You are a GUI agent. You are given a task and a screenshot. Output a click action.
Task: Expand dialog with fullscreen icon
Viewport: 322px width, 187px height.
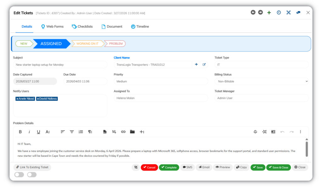pyautogui.click(x=289, y=13)
